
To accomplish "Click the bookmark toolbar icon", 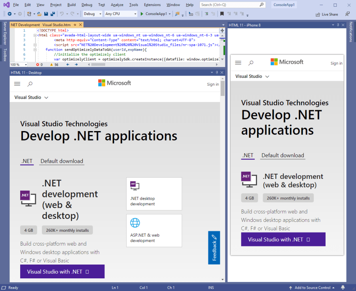I will coord(222,14).
